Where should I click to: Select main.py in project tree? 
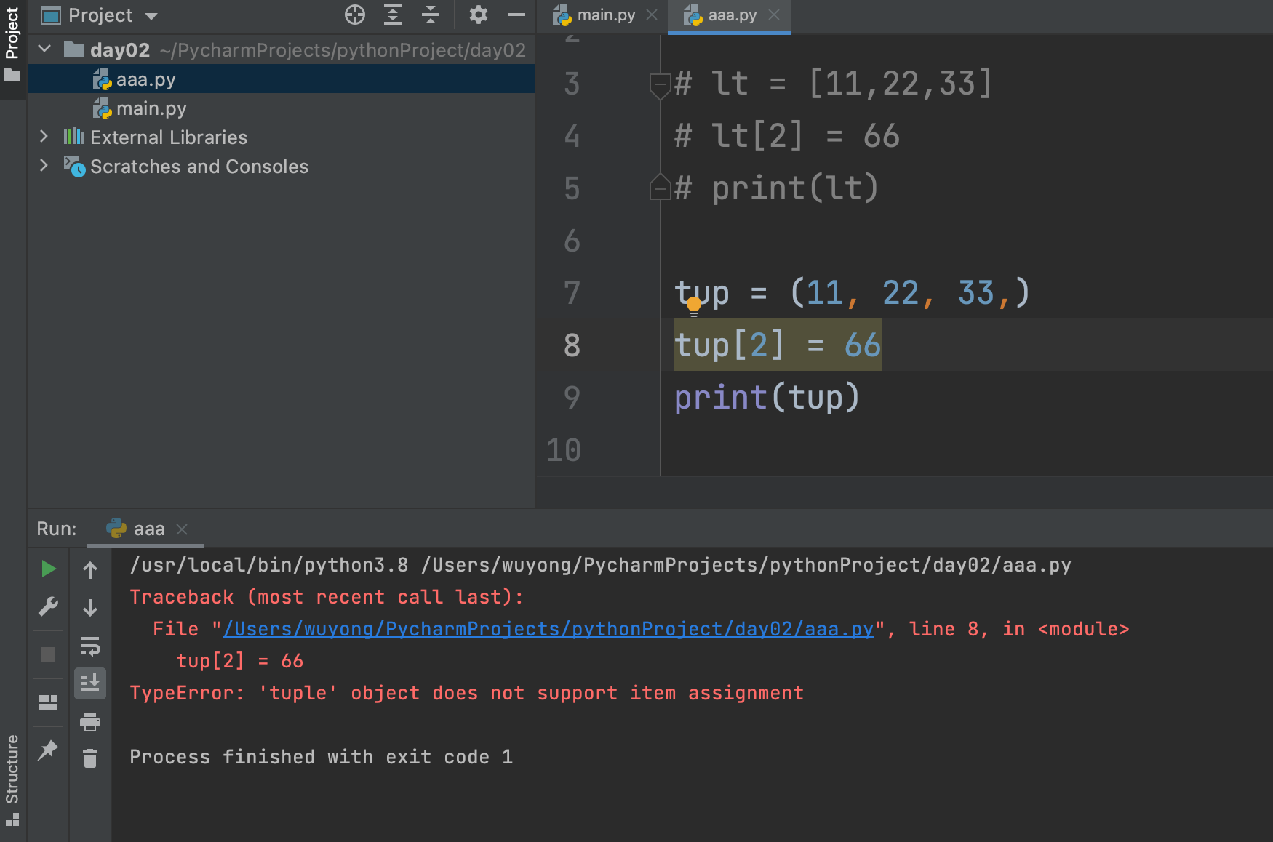[x=282, y=108]
